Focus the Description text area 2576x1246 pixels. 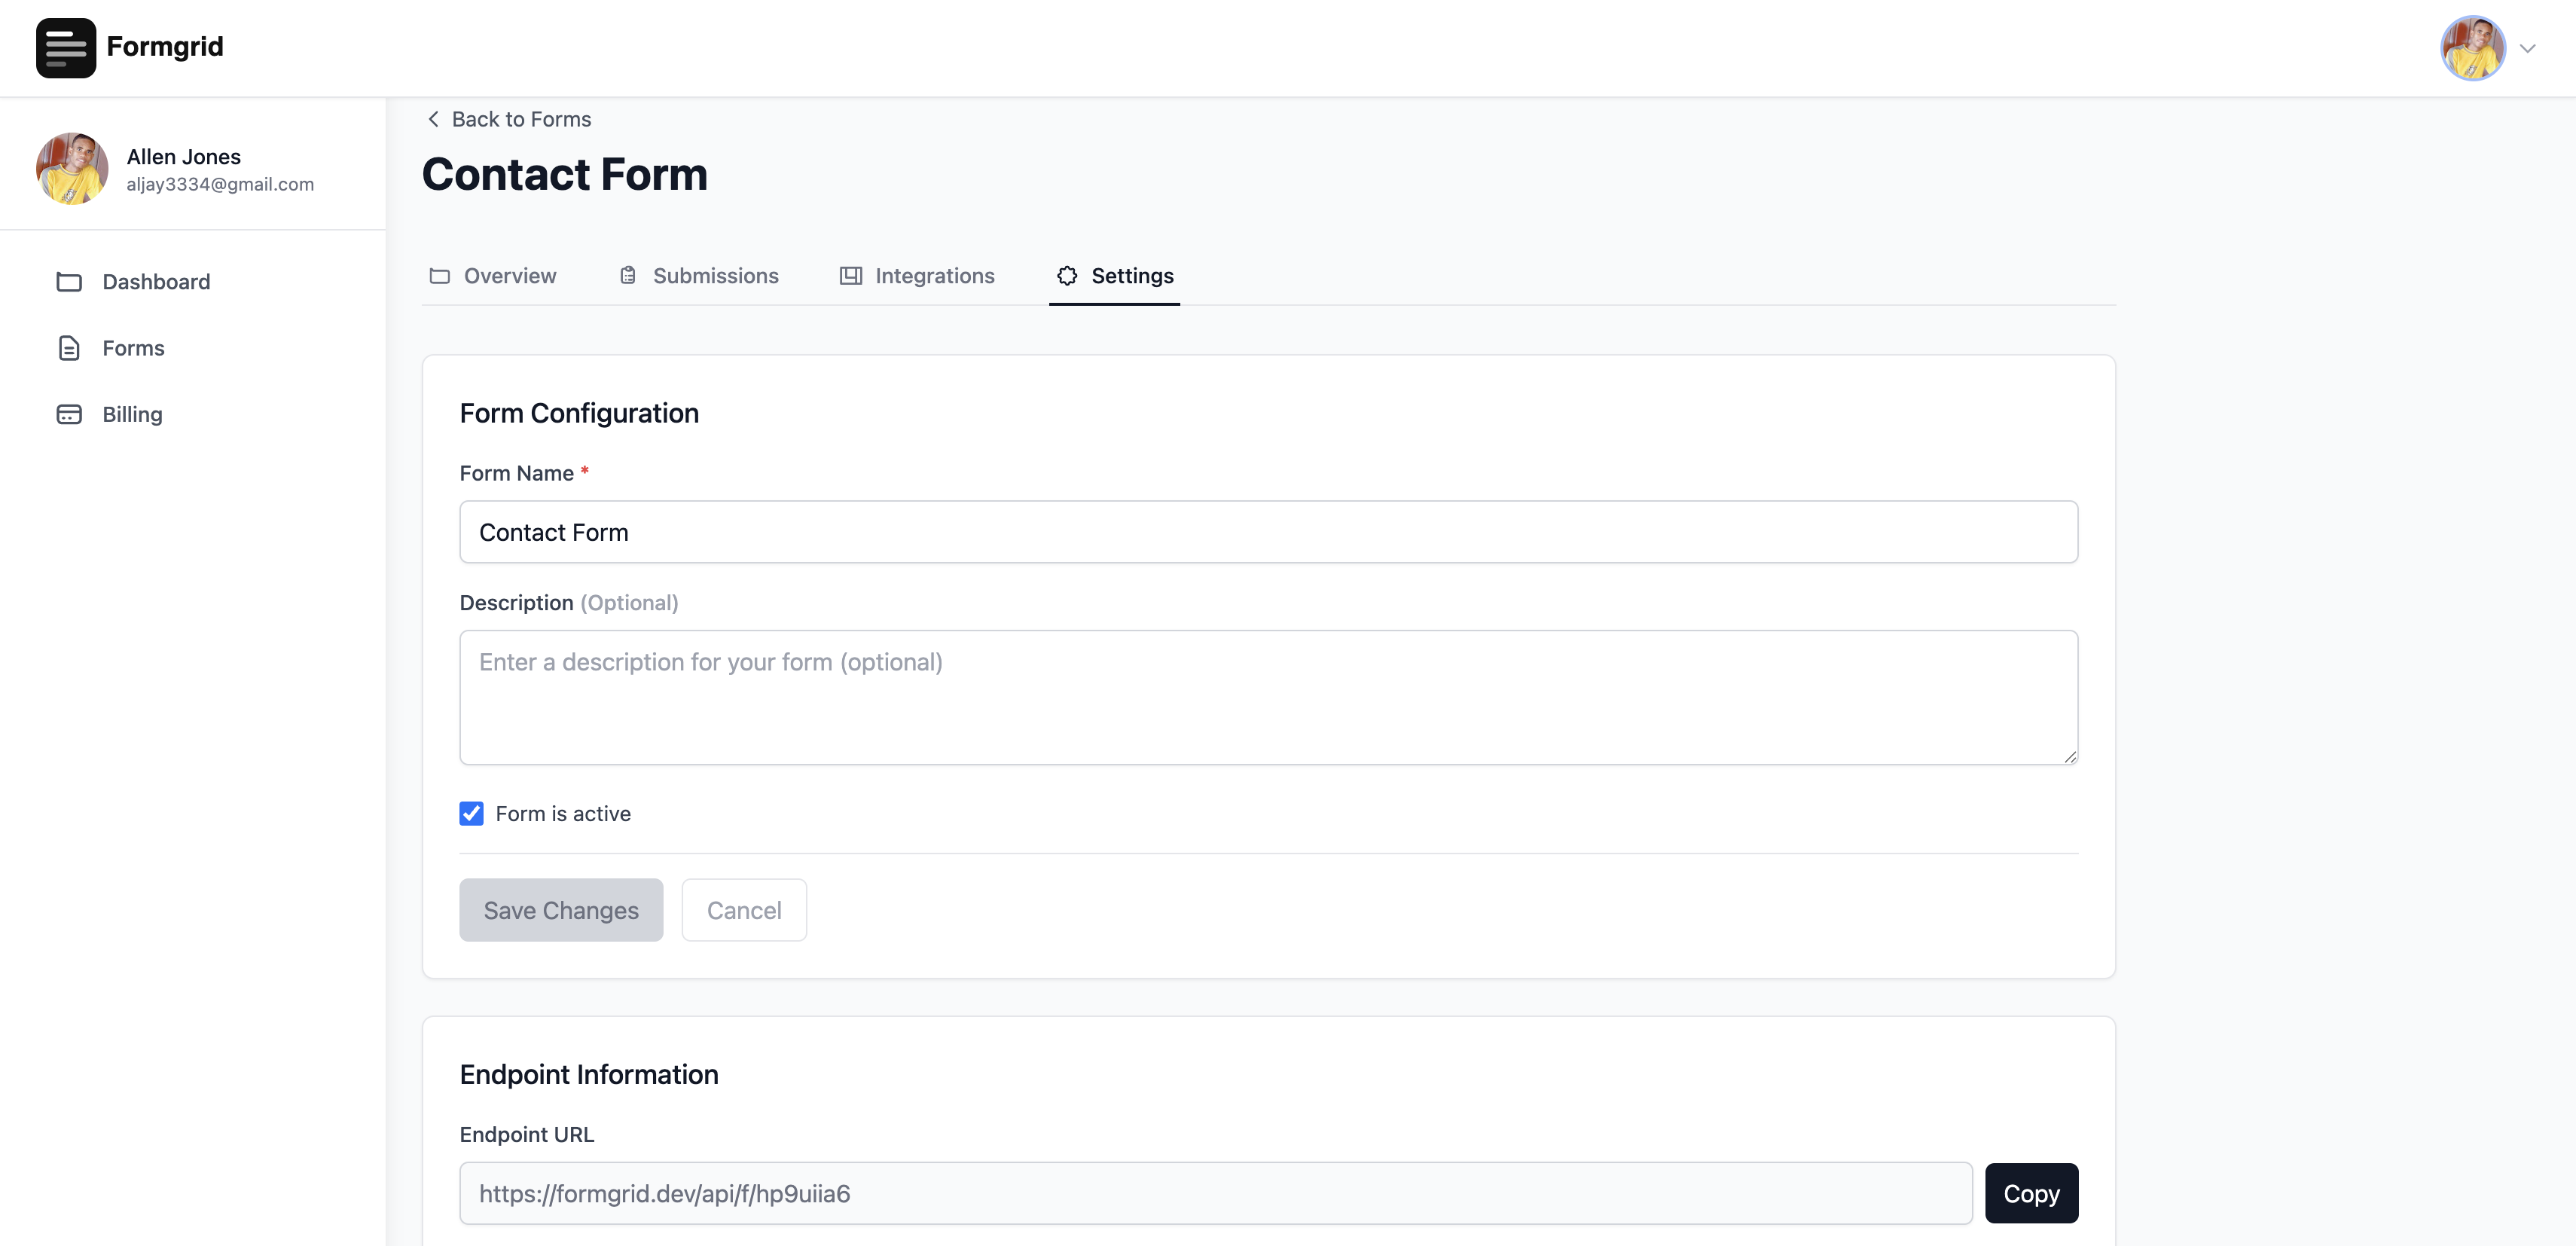pos(1268,697)
